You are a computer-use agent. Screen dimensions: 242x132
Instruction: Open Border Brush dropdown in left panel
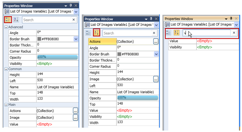pyautogui.click(x=76, y=39)
